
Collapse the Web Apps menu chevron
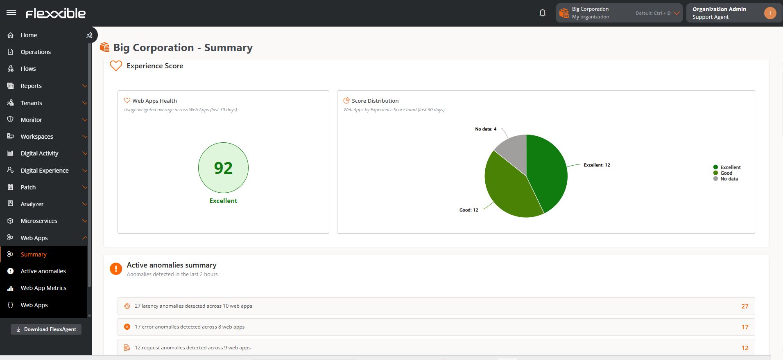coord(85,238)
